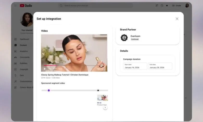Click the sparkle AI icon in top bar
203x122 pixels.
click(x=167, y=5)
